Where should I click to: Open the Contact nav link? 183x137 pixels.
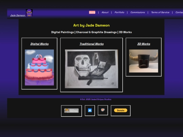point(179,13)
